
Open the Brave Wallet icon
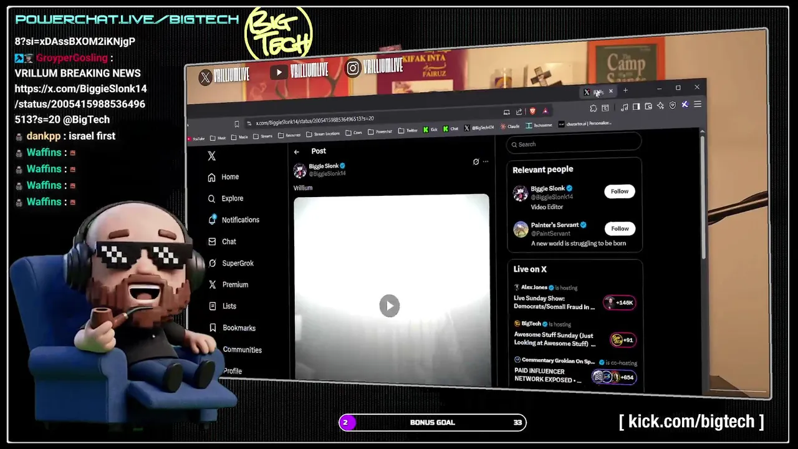[648, 106]
